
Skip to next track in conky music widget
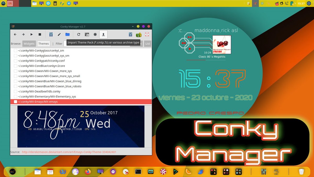pos(190,37)
